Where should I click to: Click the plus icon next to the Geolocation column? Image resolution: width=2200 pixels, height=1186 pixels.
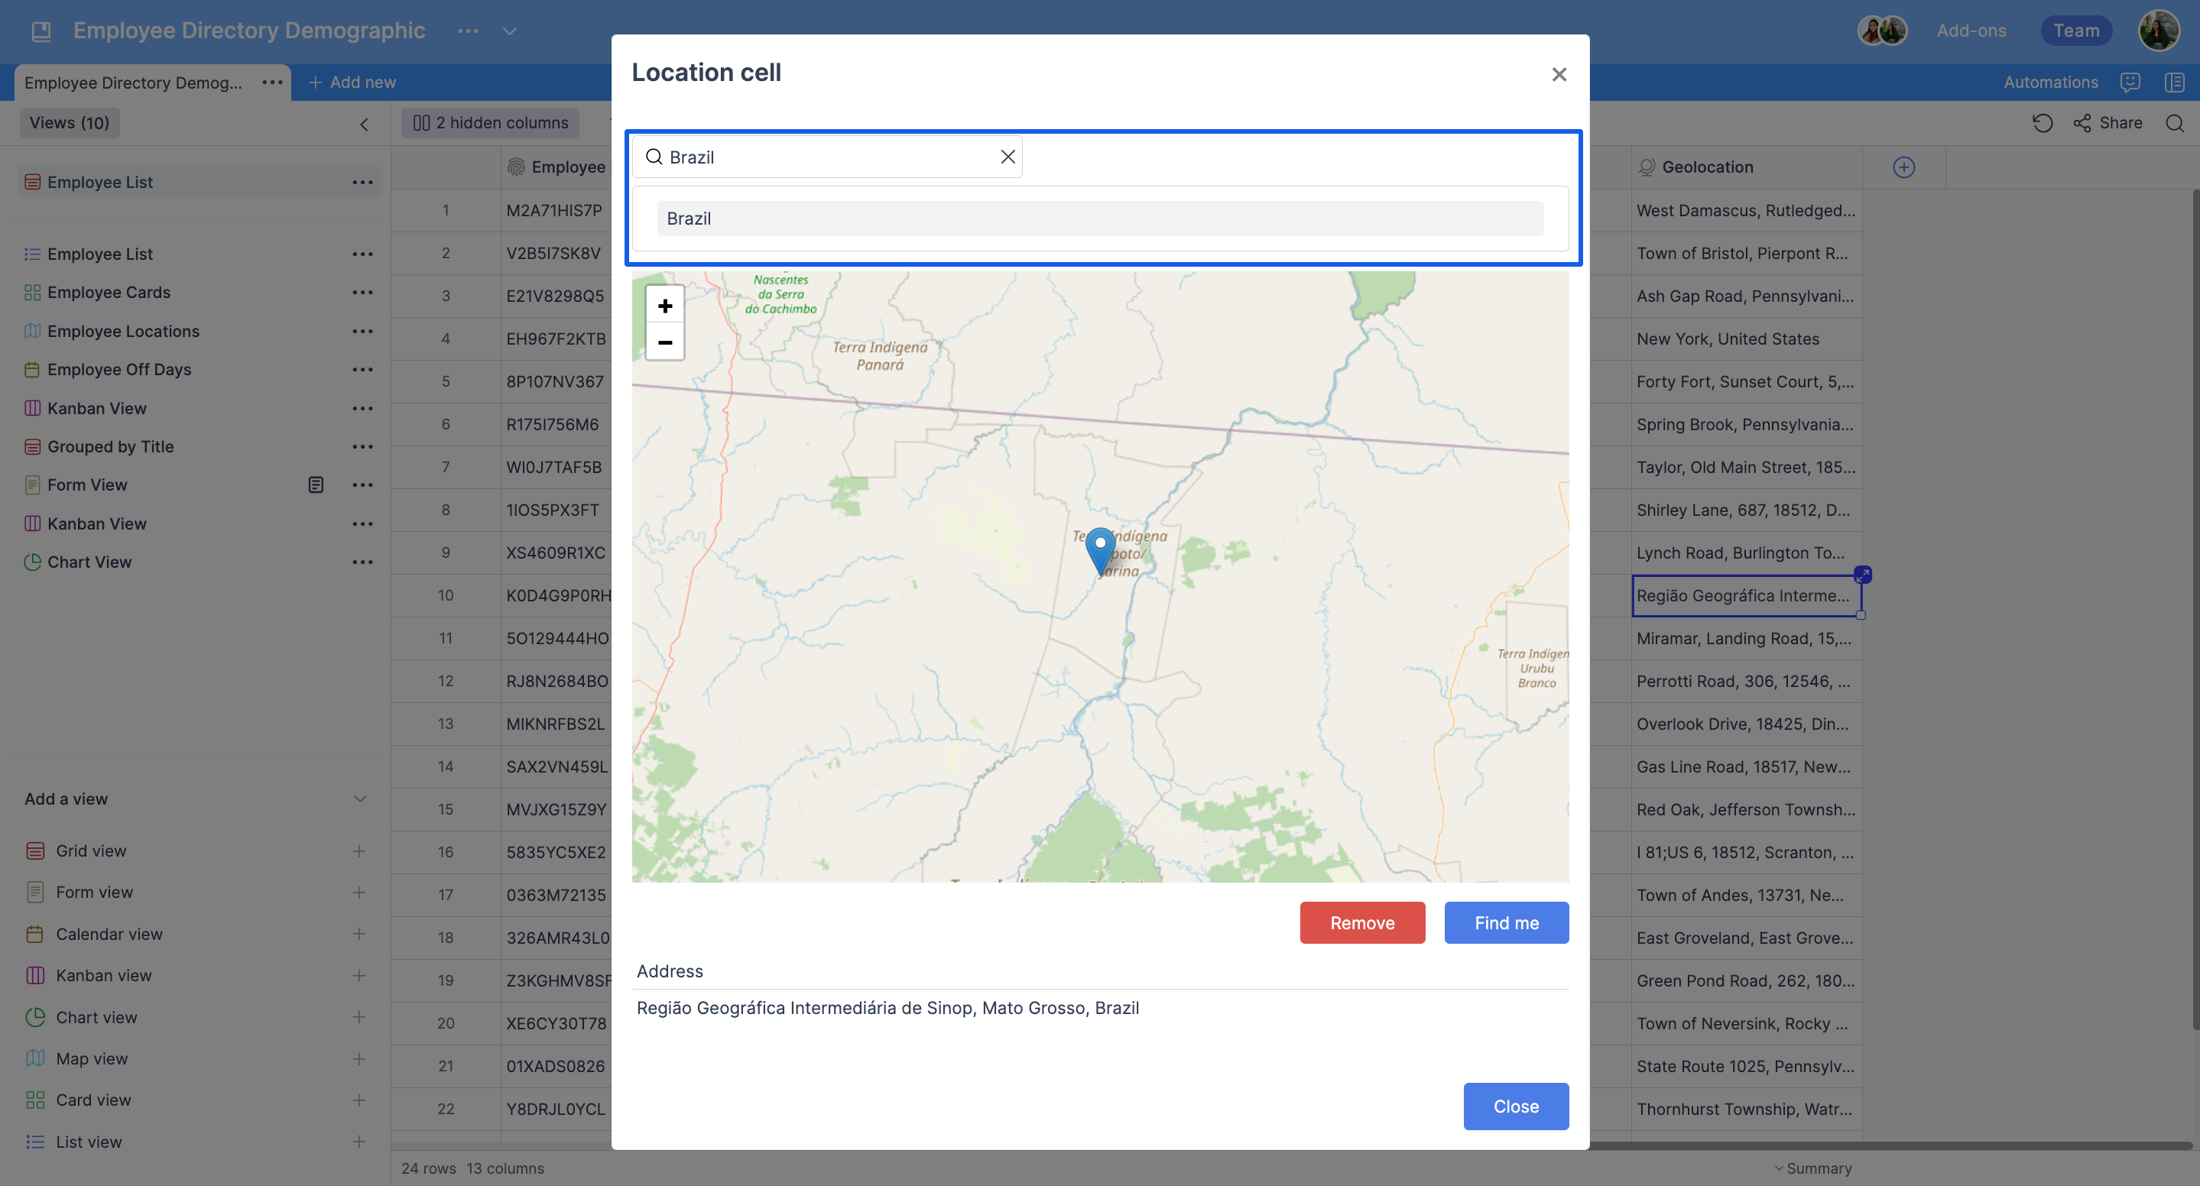(x=1903, y=167)
